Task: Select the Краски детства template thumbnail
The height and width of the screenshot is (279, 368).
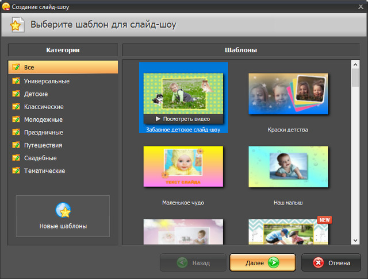Action: [x=288, y=95]
